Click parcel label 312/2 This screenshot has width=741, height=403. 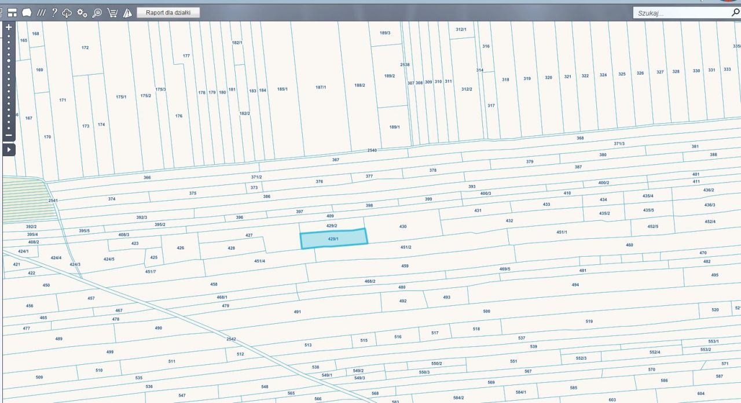click(x=467, y=89)
